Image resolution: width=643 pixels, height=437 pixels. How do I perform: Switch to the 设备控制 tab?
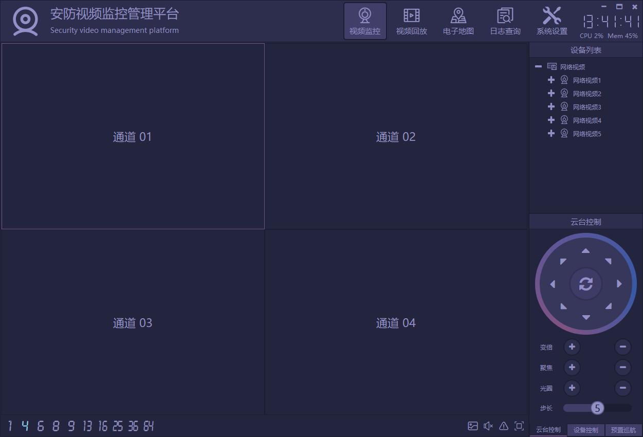pos(586,430)
